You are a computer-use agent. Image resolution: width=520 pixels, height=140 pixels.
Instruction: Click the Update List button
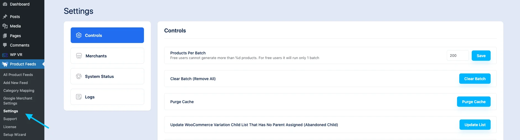tap(475, 125)
